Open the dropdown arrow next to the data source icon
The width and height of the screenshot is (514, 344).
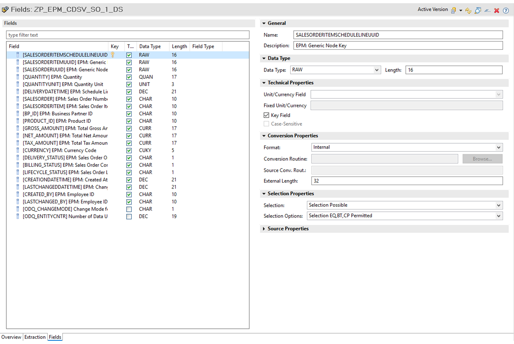coord(461,11)
